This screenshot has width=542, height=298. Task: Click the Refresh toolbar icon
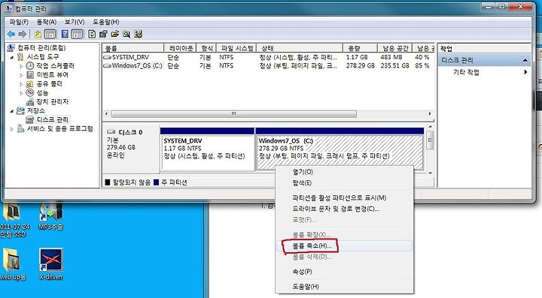click(x=92, y=34)
